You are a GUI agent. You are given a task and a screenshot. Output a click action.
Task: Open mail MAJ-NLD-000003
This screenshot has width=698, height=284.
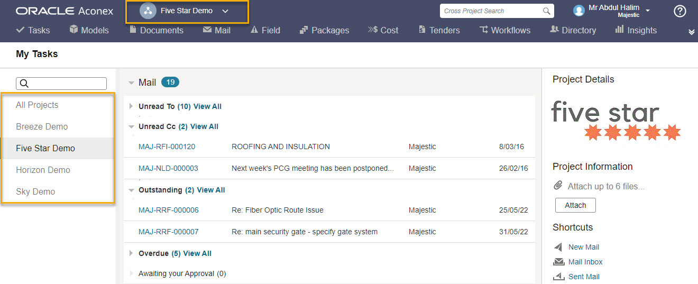[x=168, y=168]
